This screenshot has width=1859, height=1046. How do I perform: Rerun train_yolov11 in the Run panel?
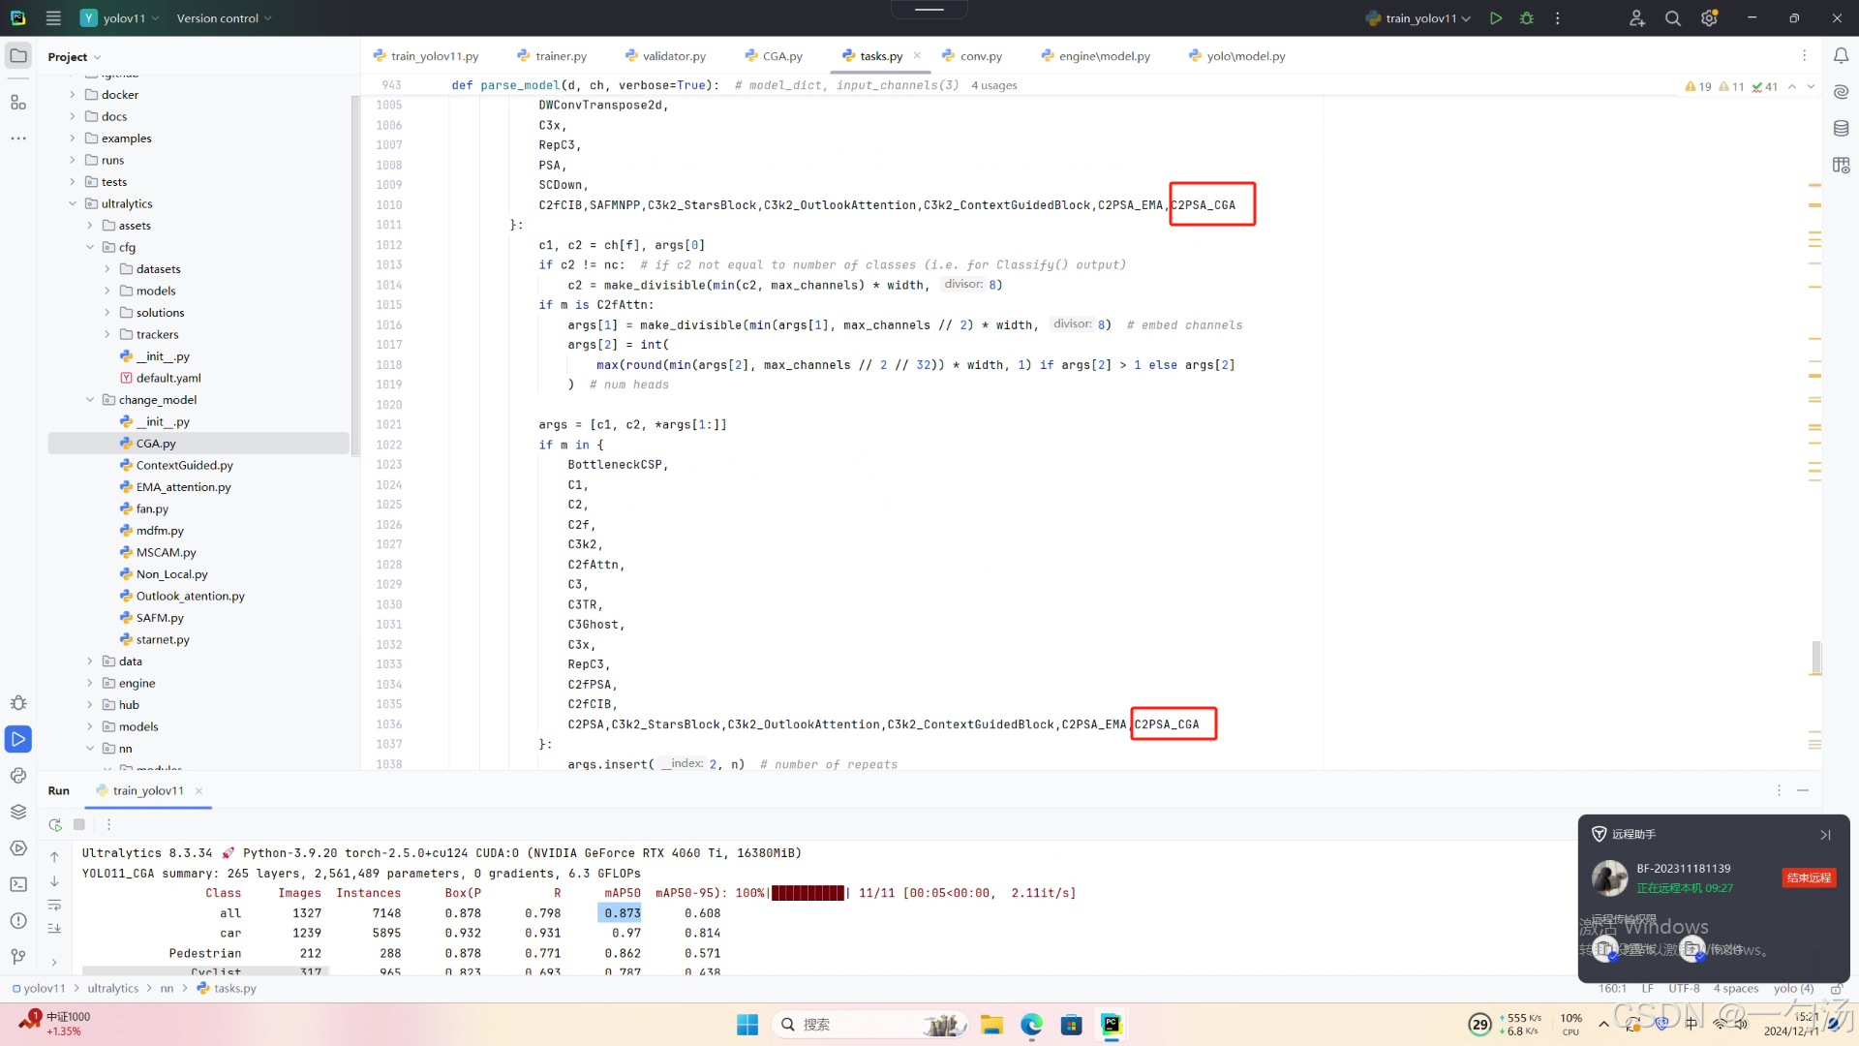tap(55, 824)
